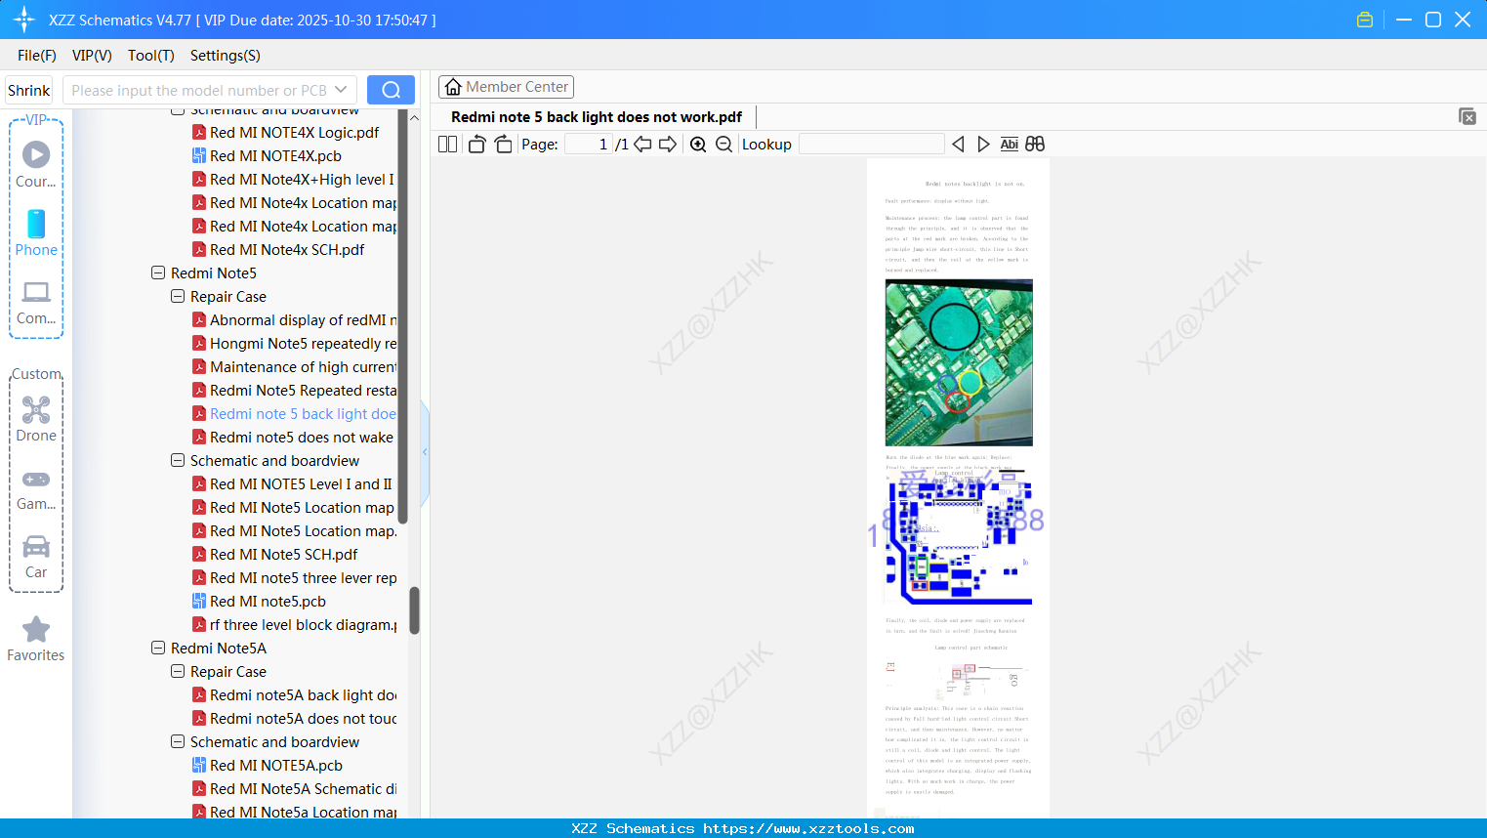Open the Settings(S) menu
Screen dimensions: 1487x838
point(226,56)
